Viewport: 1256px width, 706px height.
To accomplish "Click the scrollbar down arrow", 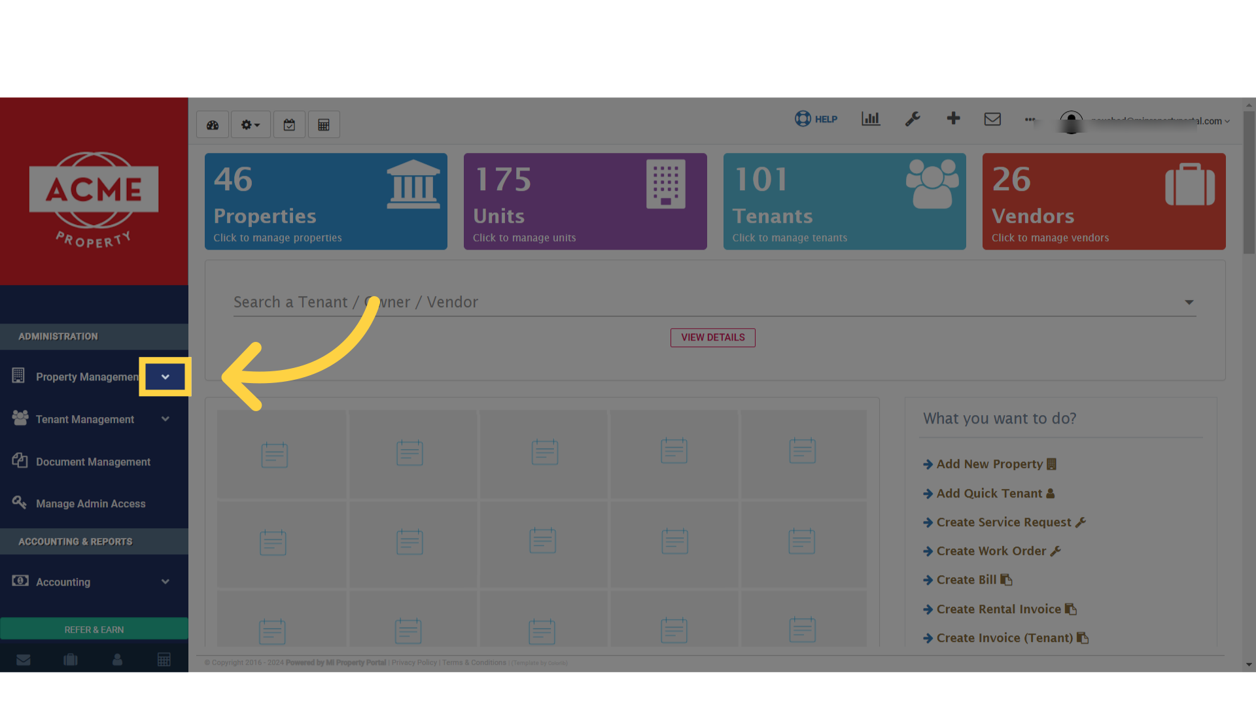I will click(1249, 665).
